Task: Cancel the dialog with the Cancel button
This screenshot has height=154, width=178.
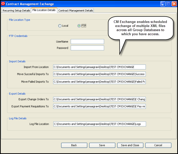Action: tap(158, 145)
